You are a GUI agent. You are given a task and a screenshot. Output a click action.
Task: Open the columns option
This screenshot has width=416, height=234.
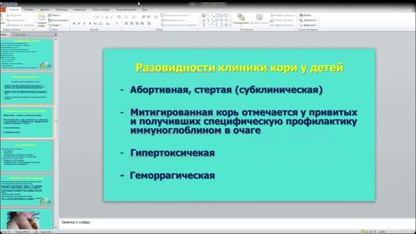coord(149,23)
